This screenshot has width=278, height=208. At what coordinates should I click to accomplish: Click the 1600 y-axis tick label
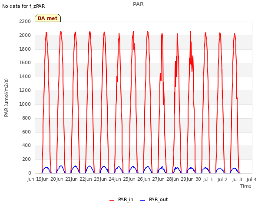(25, 62)
